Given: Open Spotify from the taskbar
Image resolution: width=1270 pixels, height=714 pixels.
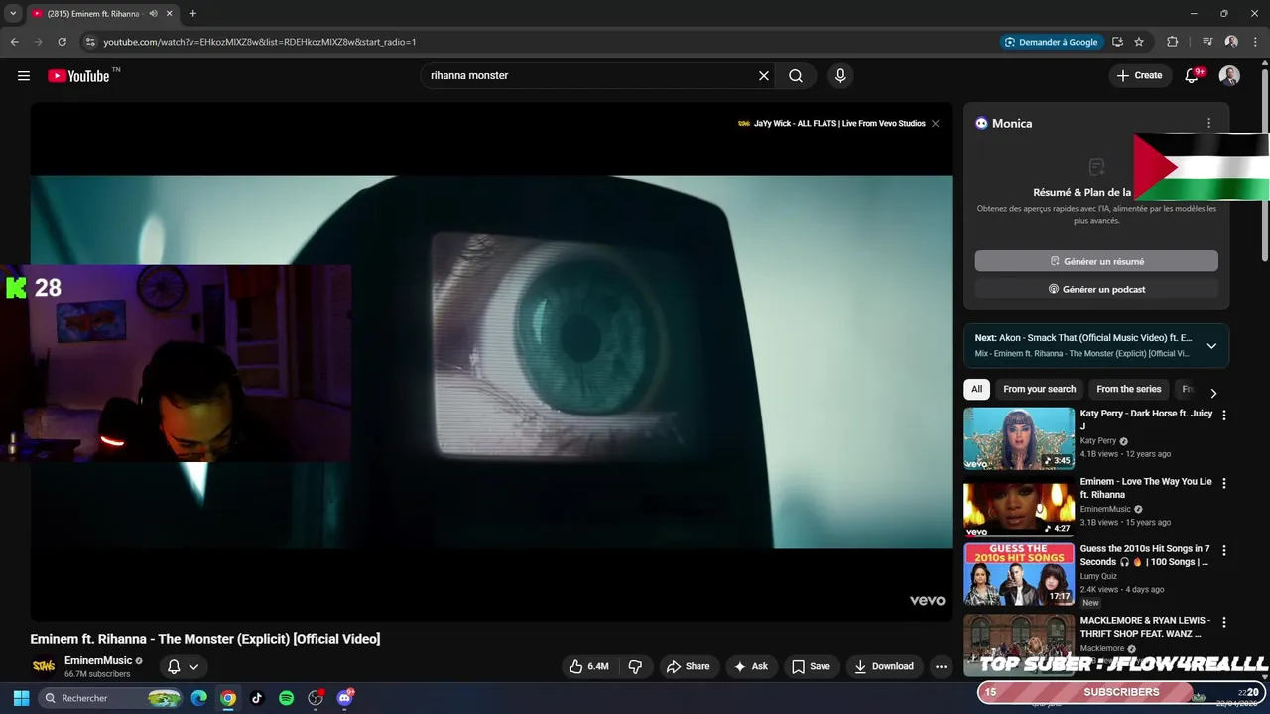Looking at the screenshot, I should tap(286, 698).
